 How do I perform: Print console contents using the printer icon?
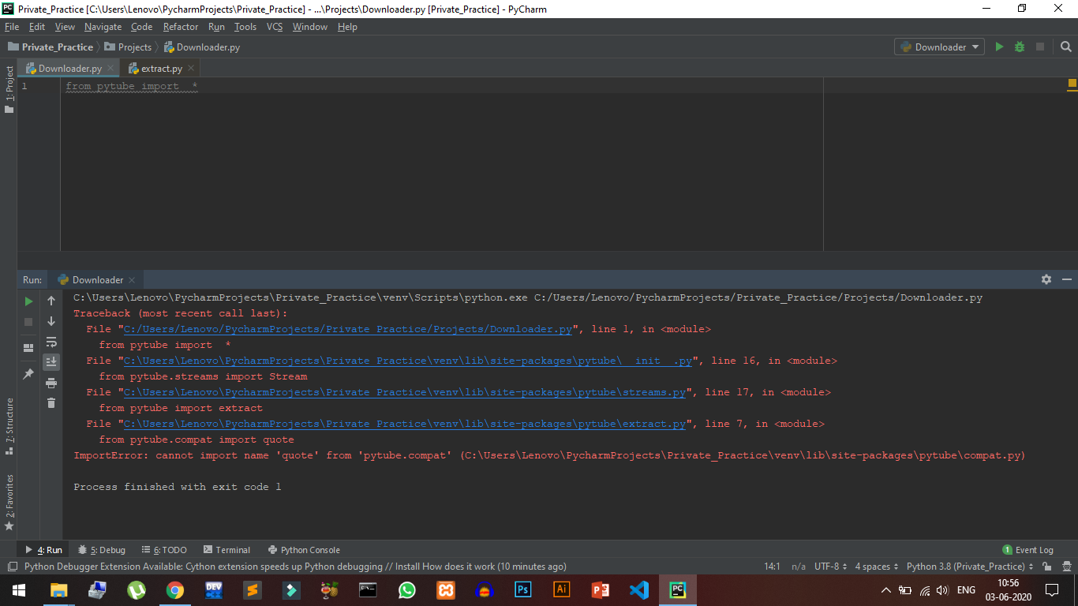coord(51,382)
